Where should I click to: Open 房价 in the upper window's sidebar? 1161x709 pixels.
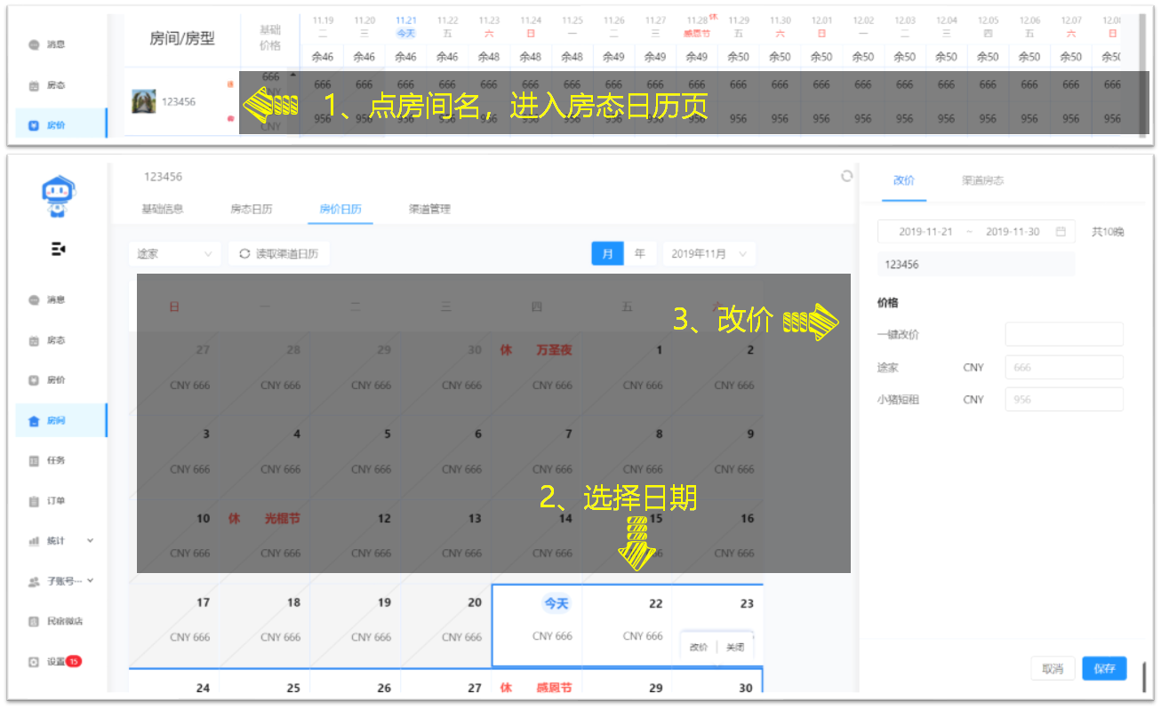[60, 125]
